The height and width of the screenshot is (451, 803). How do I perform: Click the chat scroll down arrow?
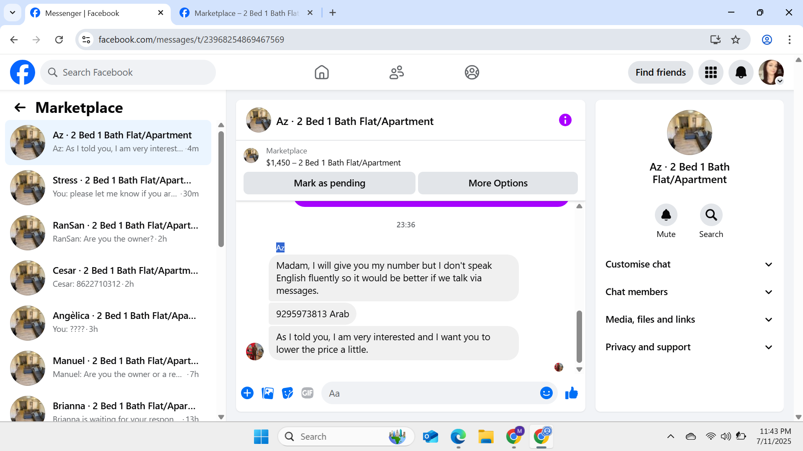[x=579, y=369]
